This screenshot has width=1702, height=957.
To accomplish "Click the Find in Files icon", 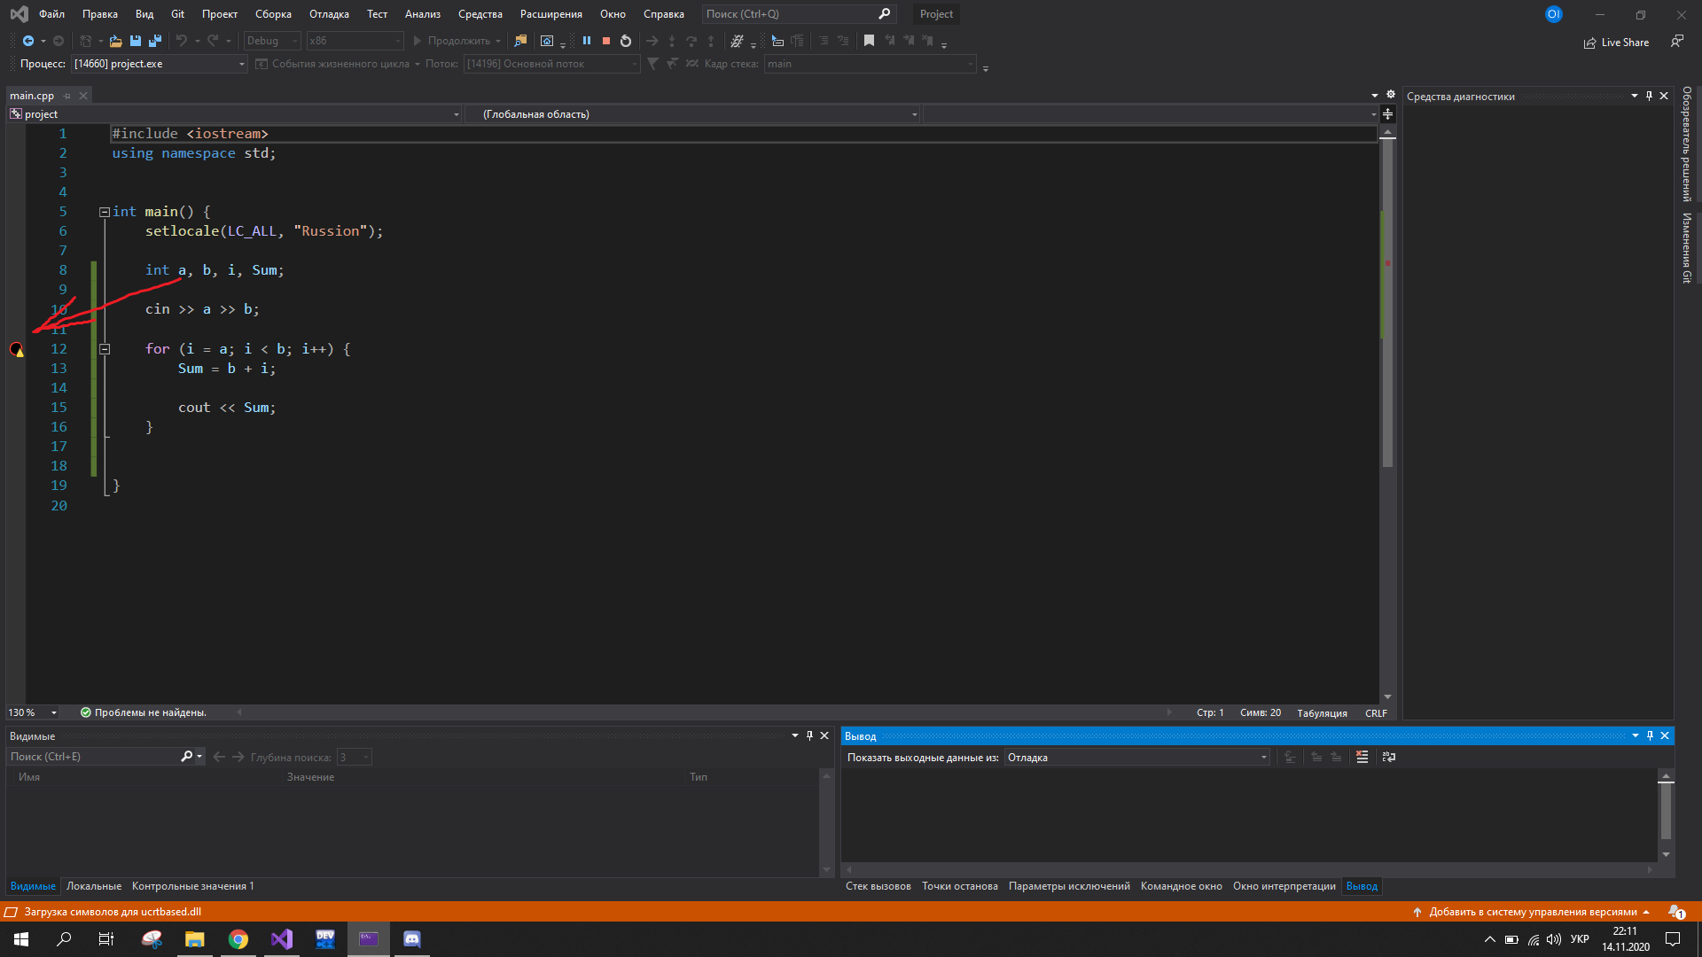I will pos(520,41).
